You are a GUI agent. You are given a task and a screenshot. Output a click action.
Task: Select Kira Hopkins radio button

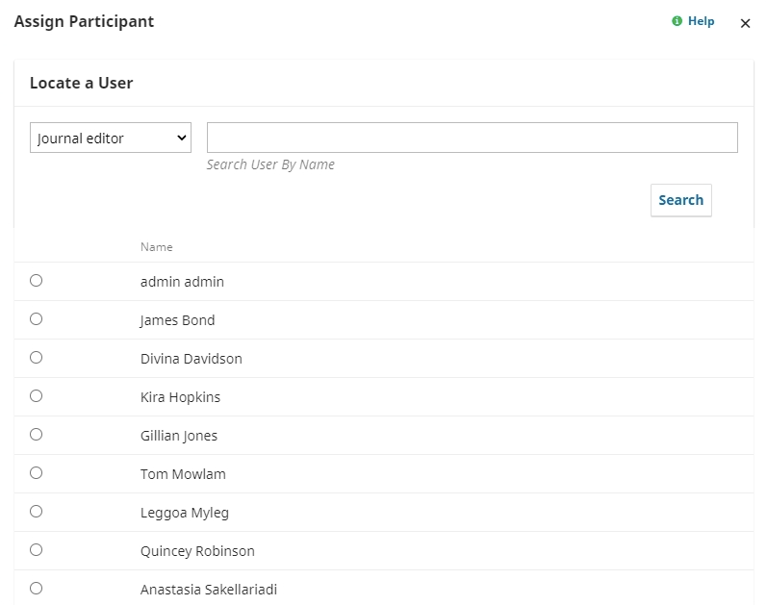pos(37,396)
